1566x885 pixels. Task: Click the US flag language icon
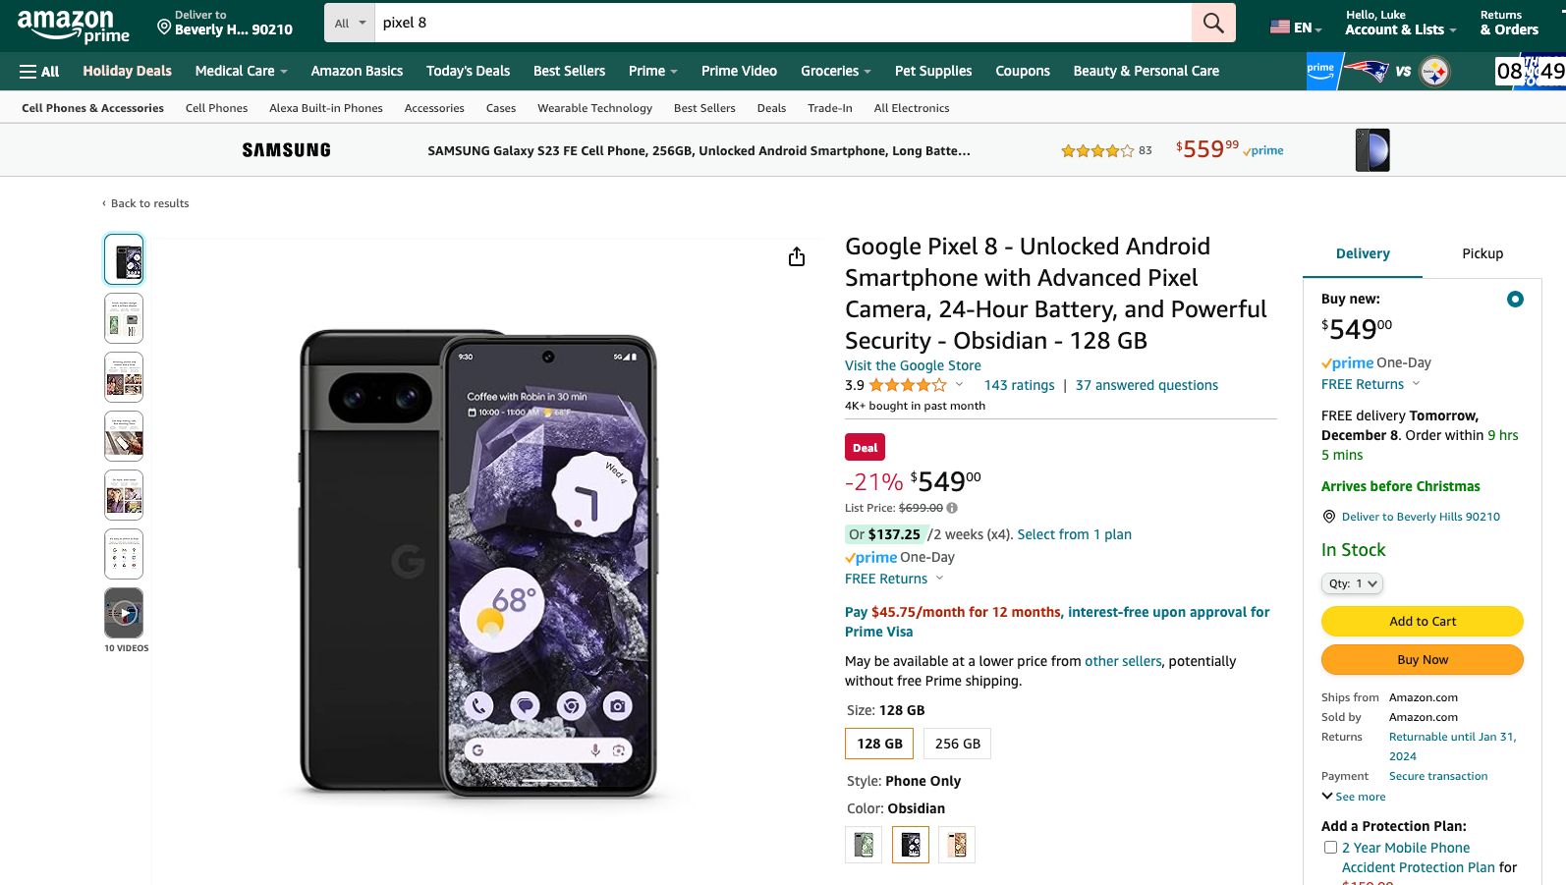point(1280,28)
